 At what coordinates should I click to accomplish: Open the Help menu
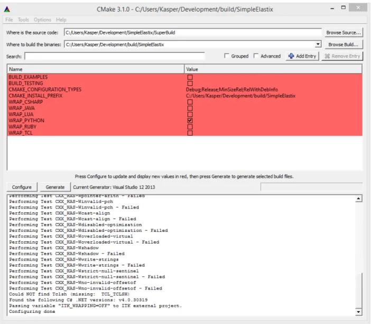[61, 20]
